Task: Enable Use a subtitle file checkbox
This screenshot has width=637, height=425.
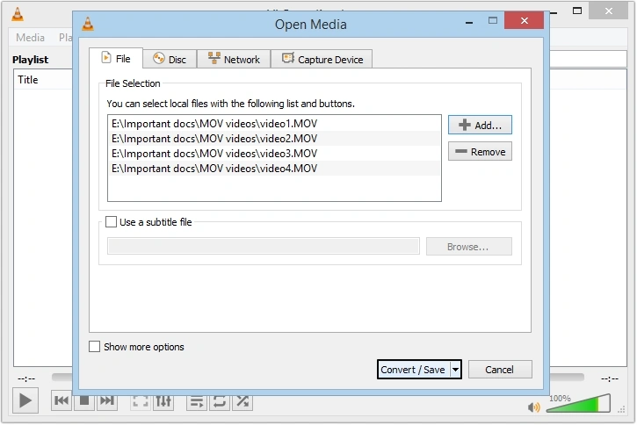Action: pos(111,222)
